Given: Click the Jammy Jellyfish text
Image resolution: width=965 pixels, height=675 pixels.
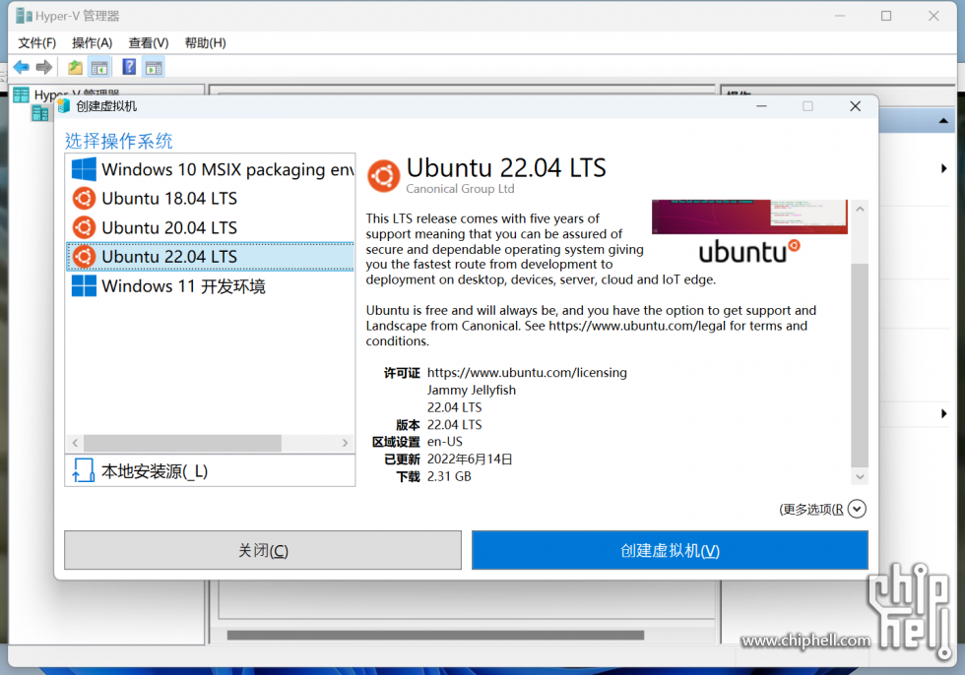Looking at the screenshot, I should coord(472,390).
